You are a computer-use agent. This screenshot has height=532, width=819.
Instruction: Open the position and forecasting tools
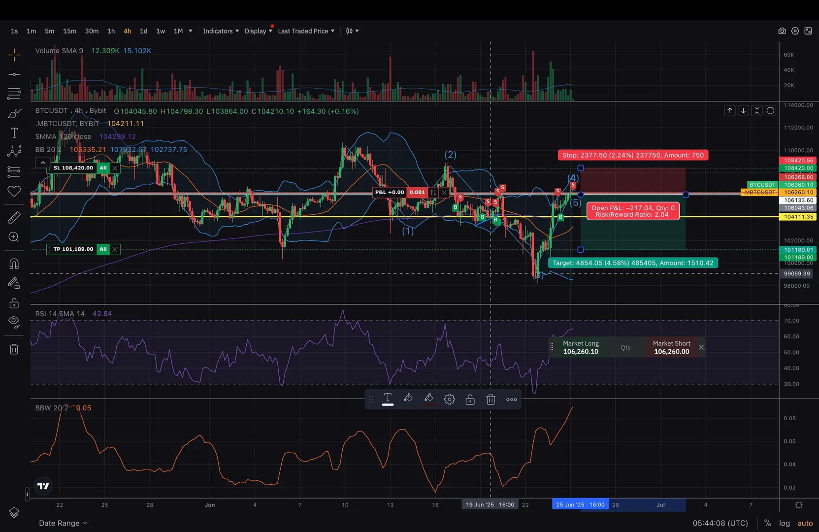[x=14, y=172]
